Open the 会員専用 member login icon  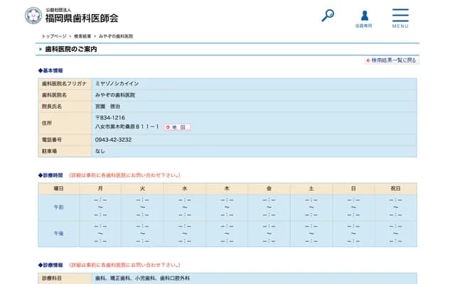tap(364, 16)
